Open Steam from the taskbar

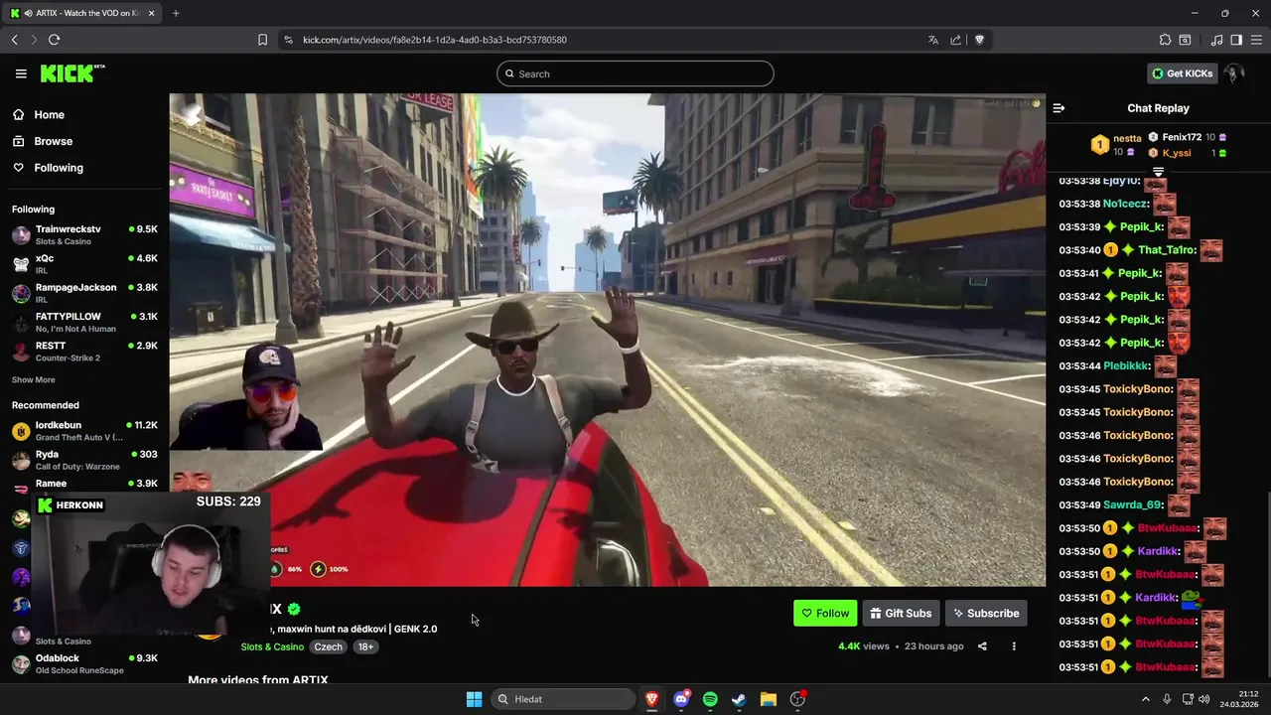[739, 699]
